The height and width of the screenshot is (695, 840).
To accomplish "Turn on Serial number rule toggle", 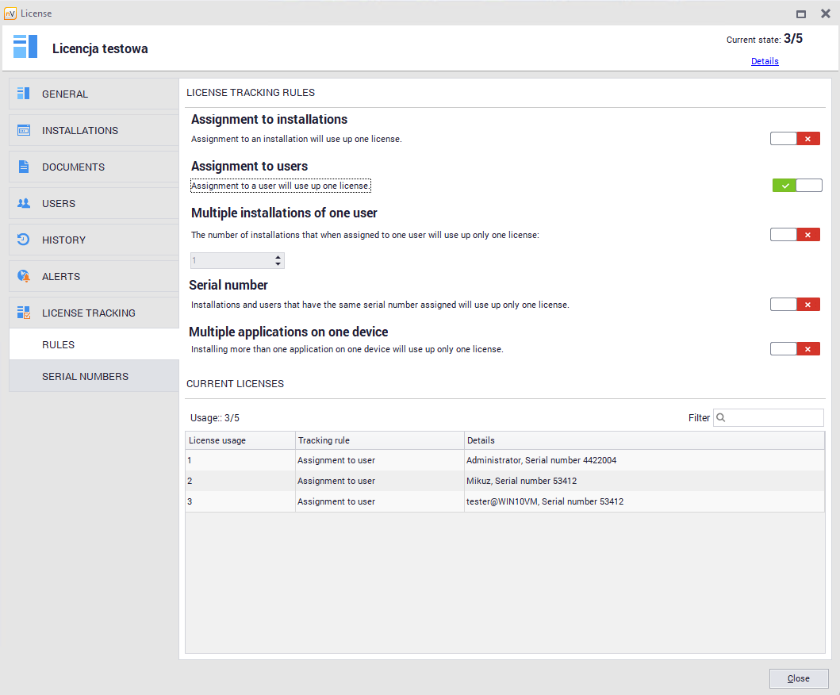I will [795, 305].
